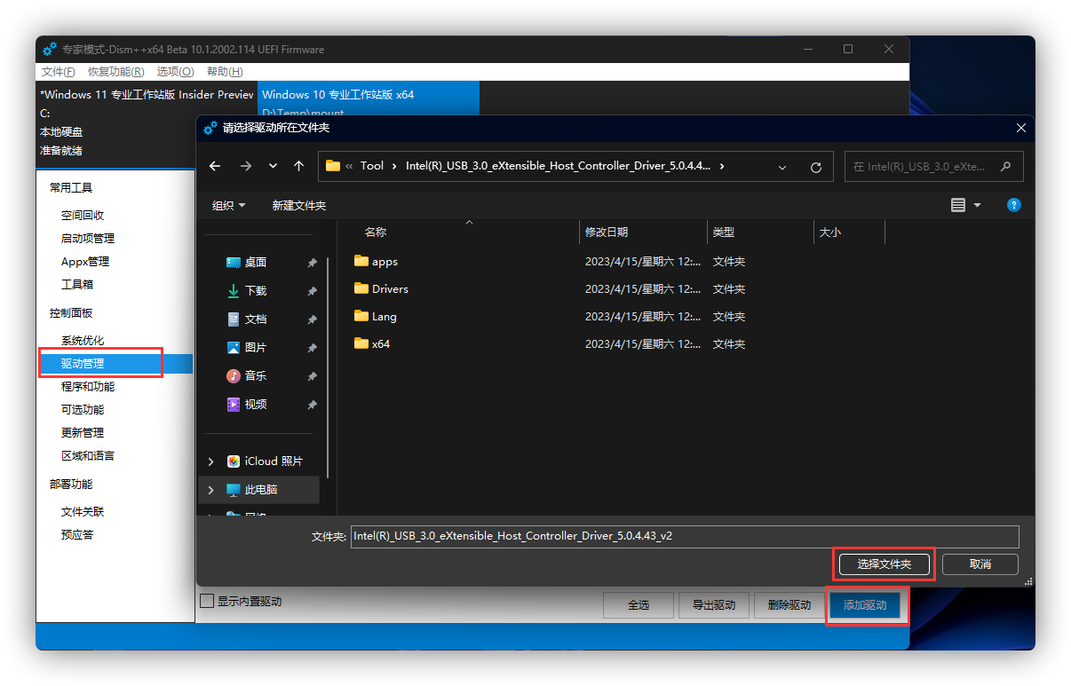Select the x64 folder in list

click(380, 343)
